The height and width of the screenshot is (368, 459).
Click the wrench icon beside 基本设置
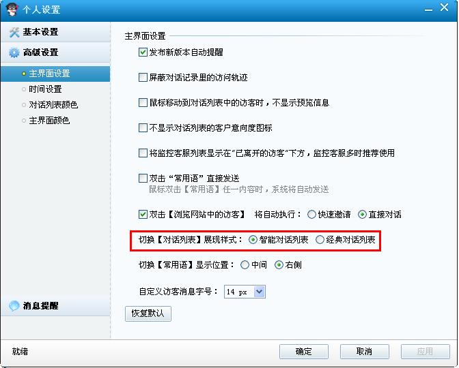(14, 32)
